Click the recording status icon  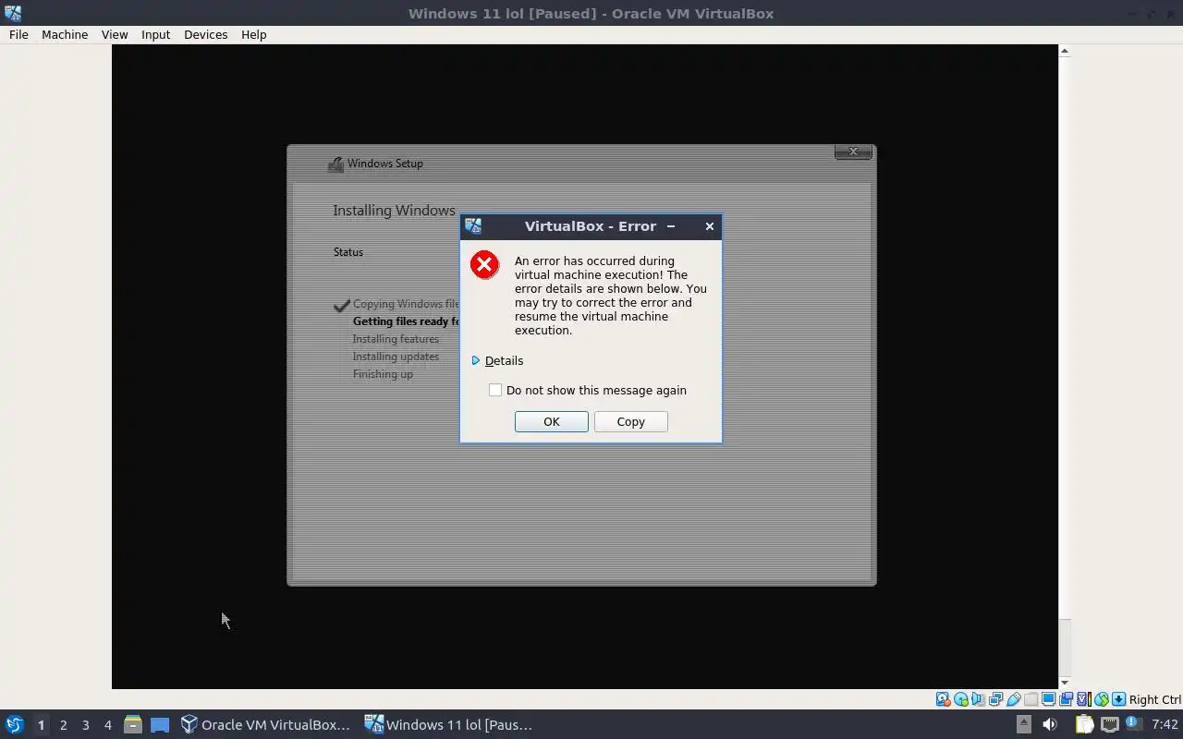pyautogui.click(x=1067, y=699)
